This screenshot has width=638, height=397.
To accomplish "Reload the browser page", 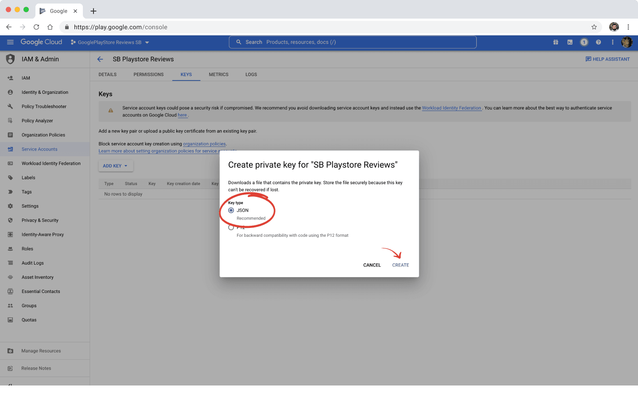I will tap(36, 27).
